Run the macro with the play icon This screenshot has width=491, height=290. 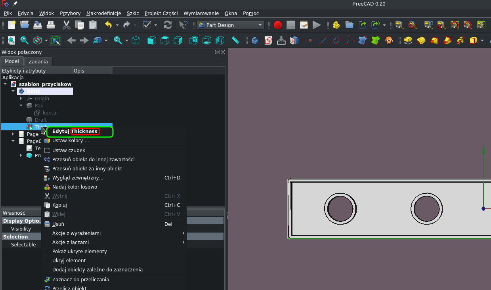tap(317, 25)
